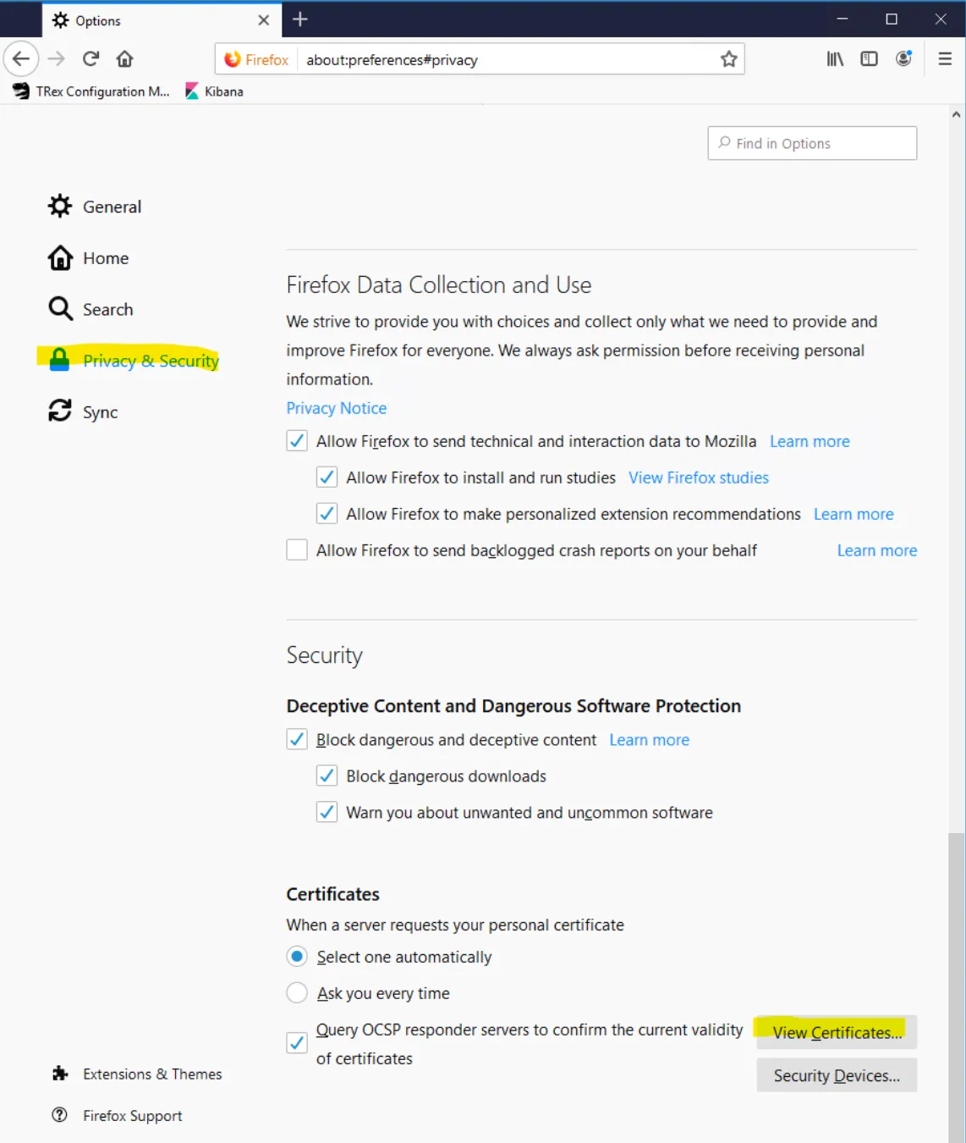Open the Privacy Notice link

(x=337, y=408)
